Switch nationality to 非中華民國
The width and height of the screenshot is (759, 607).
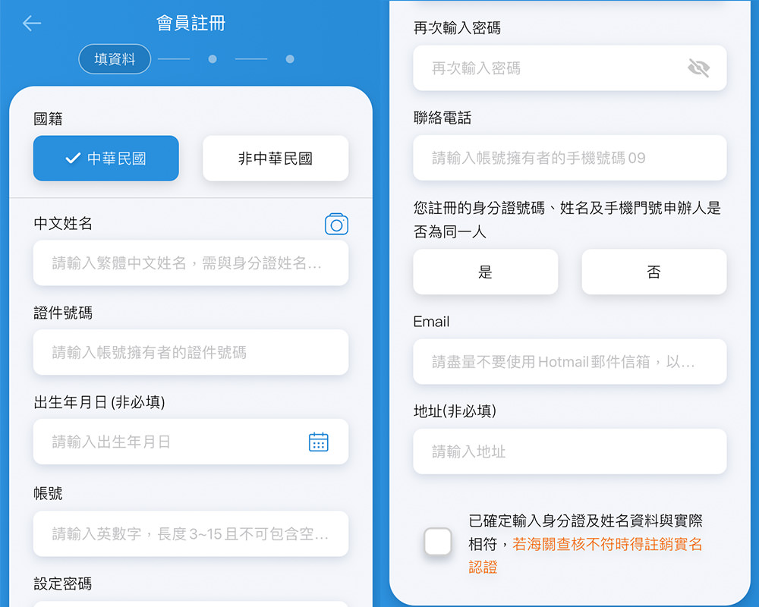[276, 158]
